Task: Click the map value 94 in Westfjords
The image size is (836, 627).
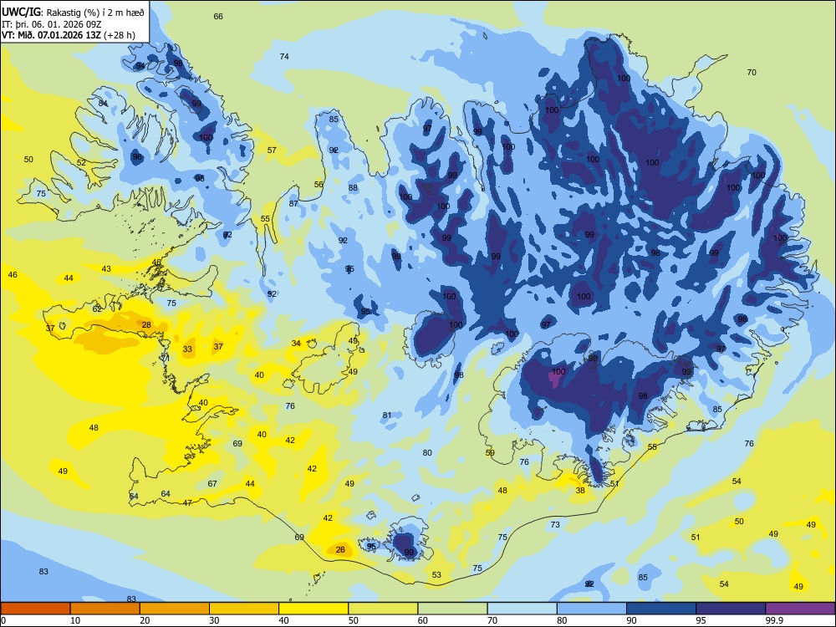Action: [x=140, y=65]
